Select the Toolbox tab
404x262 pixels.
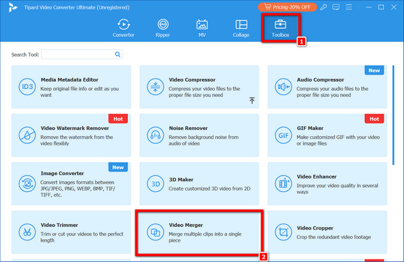tap(280, 28)
